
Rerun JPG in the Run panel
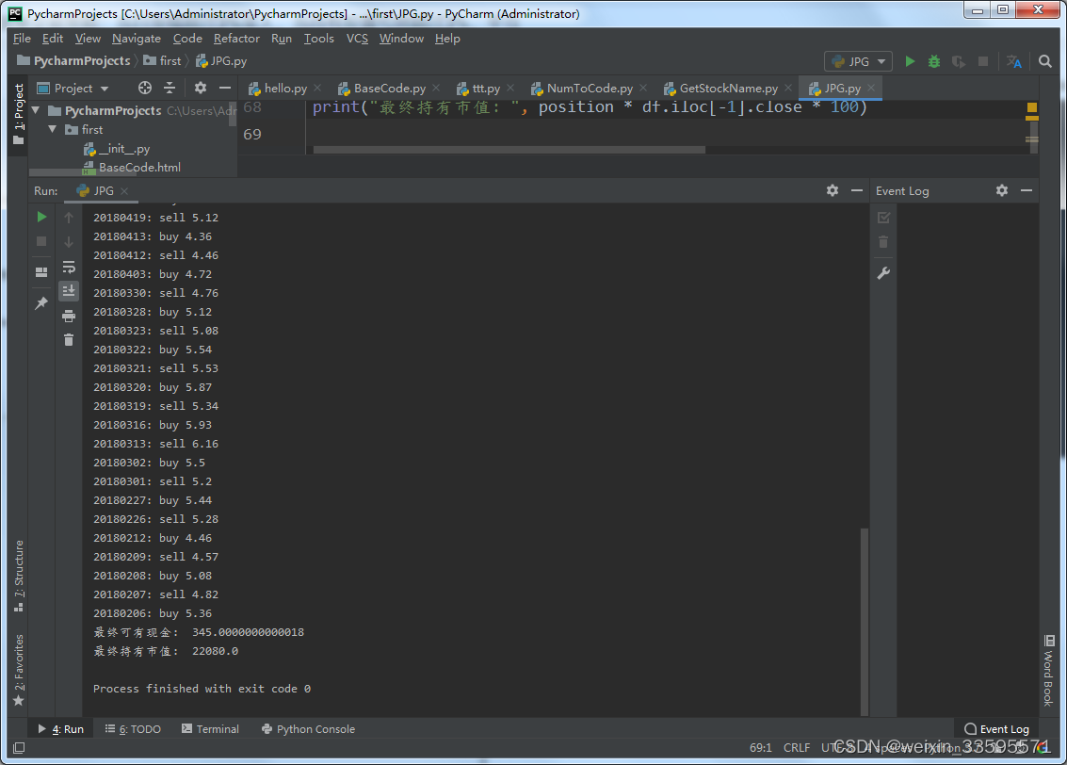pos(41,217)
